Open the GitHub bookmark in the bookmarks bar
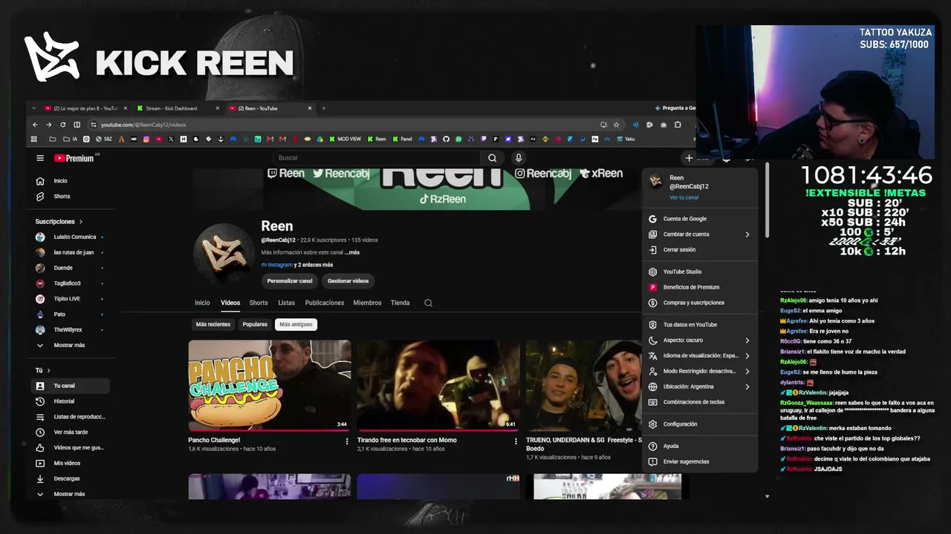951x534 pixels. [x=446, y=139]
